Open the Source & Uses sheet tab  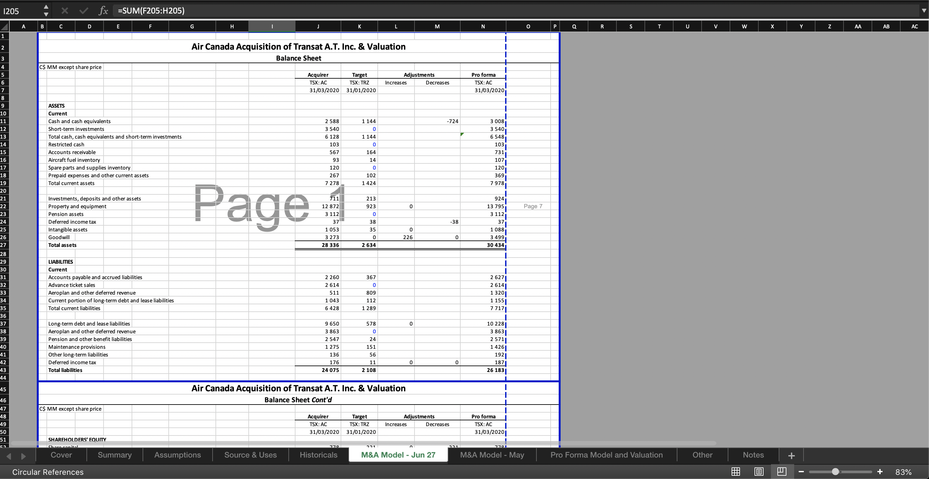pos(250,455)
